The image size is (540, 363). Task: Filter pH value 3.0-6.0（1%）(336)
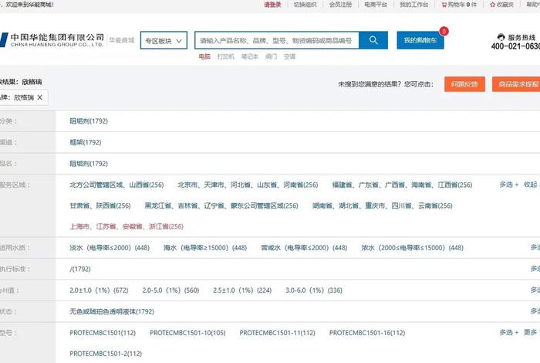coord(314,290)
